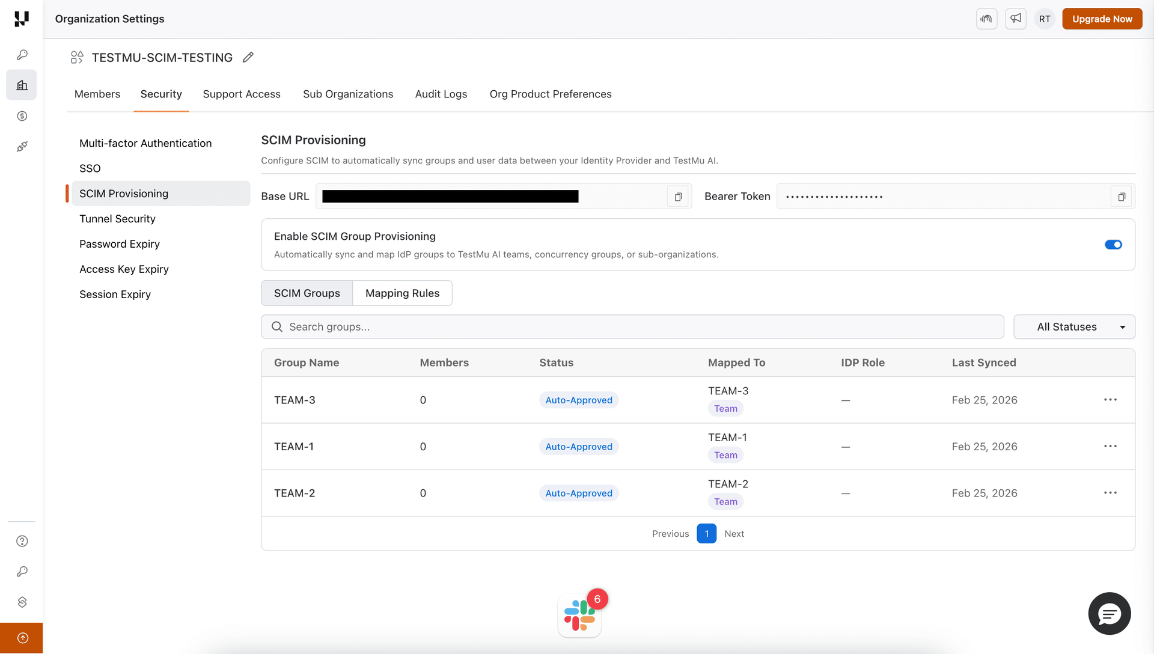Image resolution: width=1154 pixels, height=654 pixels.
Task: Open the row options menu for TEAM-2
Action: (1110, 492)
